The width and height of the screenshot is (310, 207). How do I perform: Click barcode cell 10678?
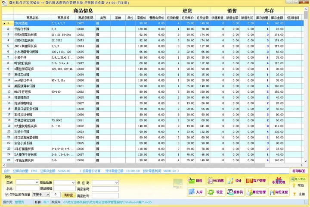pyautogui.click(x=86, y=69)
